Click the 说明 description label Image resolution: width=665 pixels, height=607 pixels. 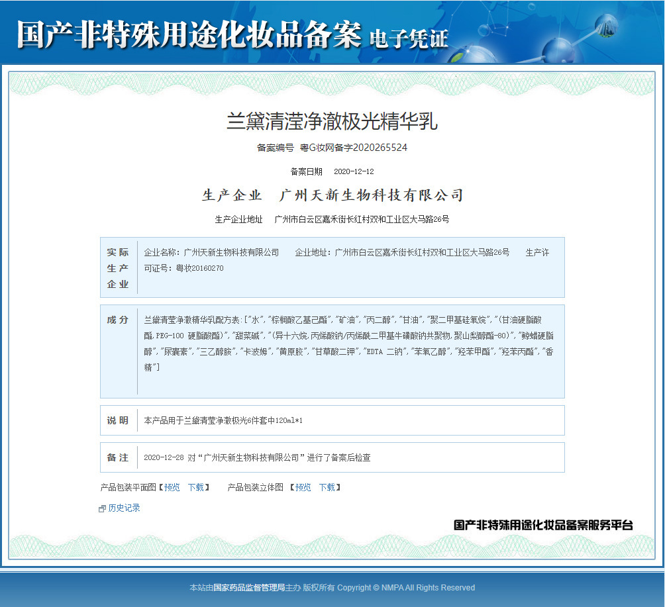(117, 420)
